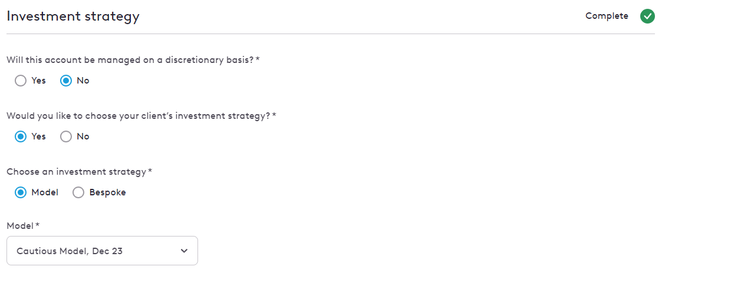
Task: Click the Yes label under client's strategy question
Action: (38, 136)
